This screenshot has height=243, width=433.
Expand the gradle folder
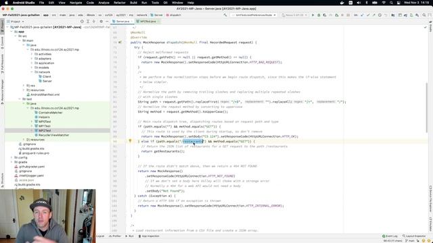coord(12,162)
